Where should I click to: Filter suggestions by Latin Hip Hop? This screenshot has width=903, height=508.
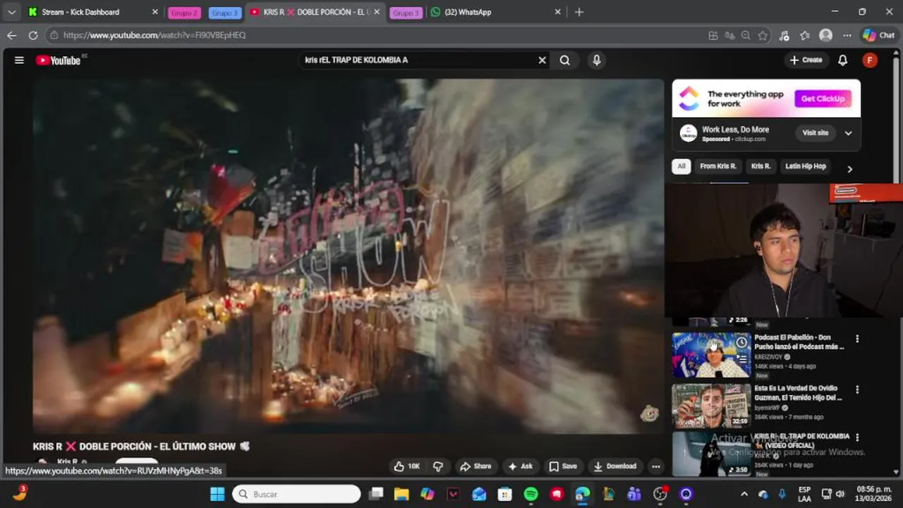806,167
